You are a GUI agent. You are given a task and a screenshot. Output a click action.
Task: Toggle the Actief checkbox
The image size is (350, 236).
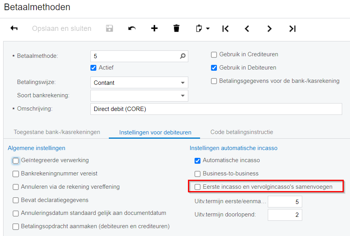[x=93, y=68]
